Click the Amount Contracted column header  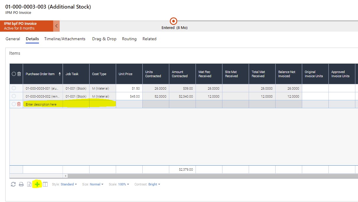point(182,74)
